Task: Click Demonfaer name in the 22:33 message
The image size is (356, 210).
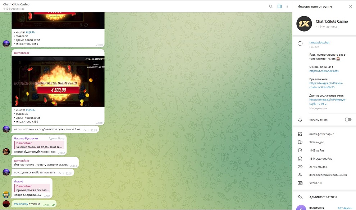Action: tap(22, 160)
